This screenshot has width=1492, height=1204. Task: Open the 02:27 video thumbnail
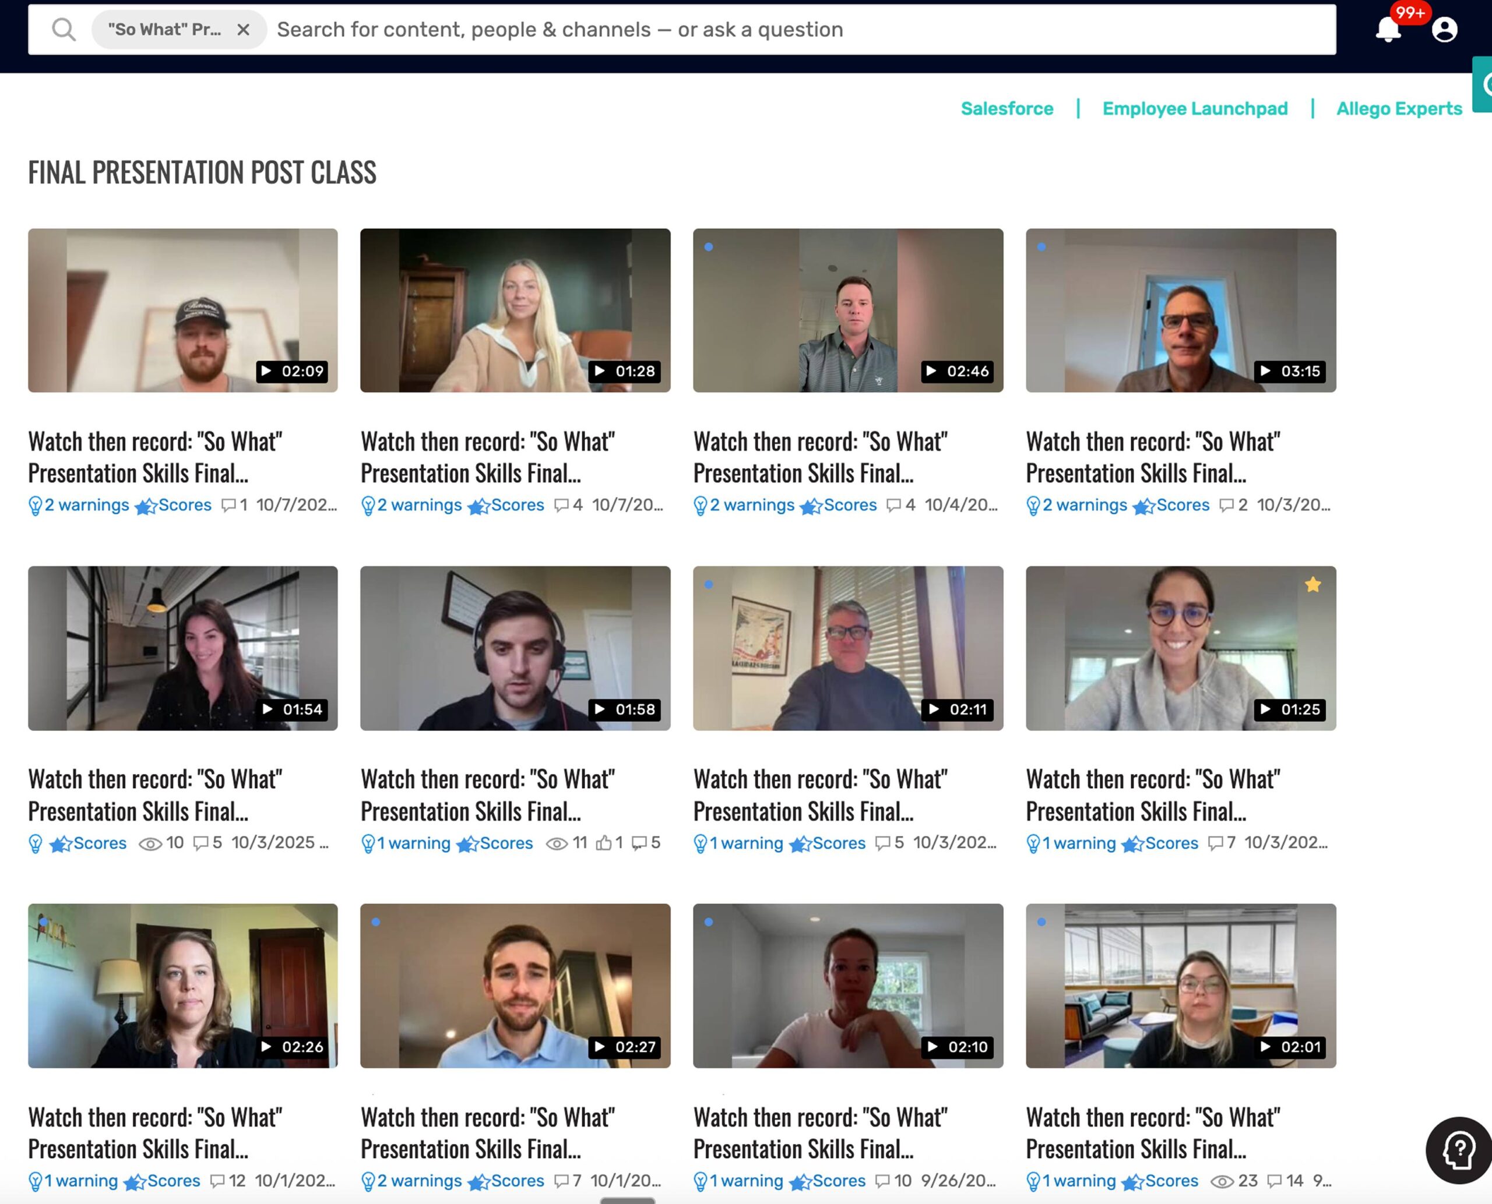click(515, 986)
